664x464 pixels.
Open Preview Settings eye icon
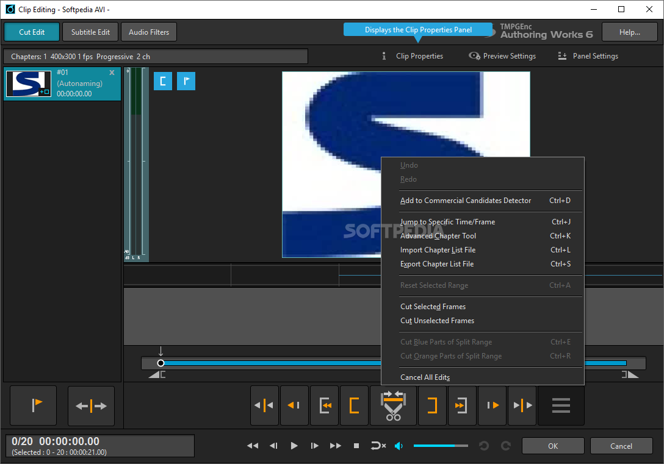pyautogui.click(x=474, y=56)
